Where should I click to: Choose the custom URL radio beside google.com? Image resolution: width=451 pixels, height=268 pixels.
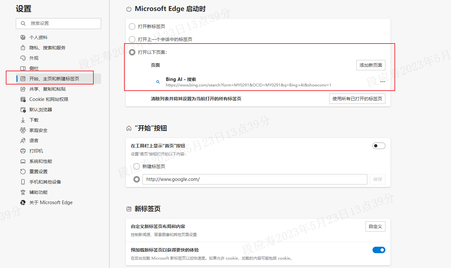pos(137,179)
